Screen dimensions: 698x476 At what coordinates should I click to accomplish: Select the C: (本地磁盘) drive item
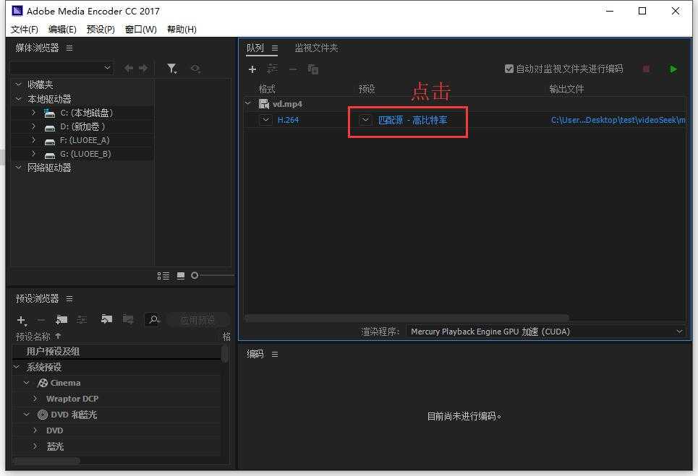click(x=86, y=113)
